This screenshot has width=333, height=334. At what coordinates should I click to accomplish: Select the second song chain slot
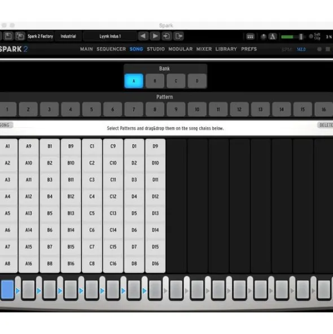pos(29,290)
